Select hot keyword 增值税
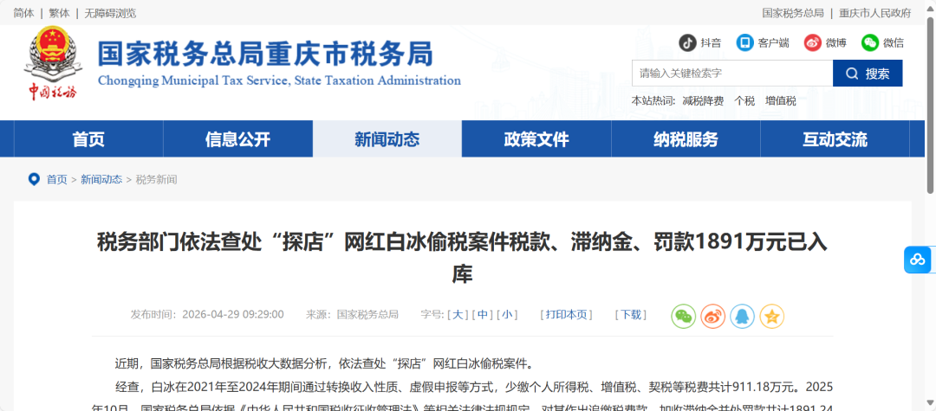 coord(781,101)
